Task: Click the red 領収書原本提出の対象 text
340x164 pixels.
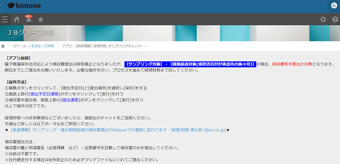Action: click(x=292, y=64)
